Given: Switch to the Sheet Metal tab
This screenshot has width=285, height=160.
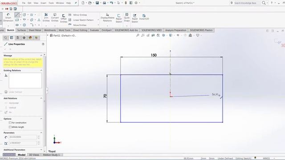Looking at the screenshot, I should (35, 30).
